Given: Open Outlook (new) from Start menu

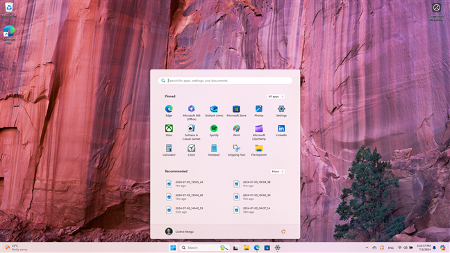Looking at the screenshot, I should [x=214, y=111].
